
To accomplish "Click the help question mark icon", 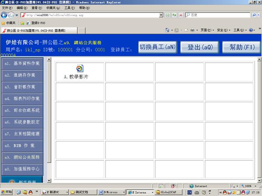I will click(251, 30).
